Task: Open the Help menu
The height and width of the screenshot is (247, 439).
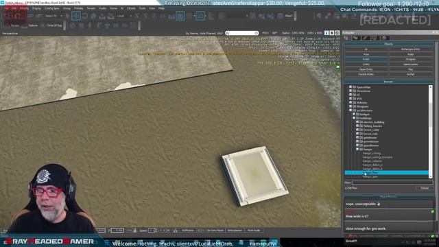Action: (161, 8)
